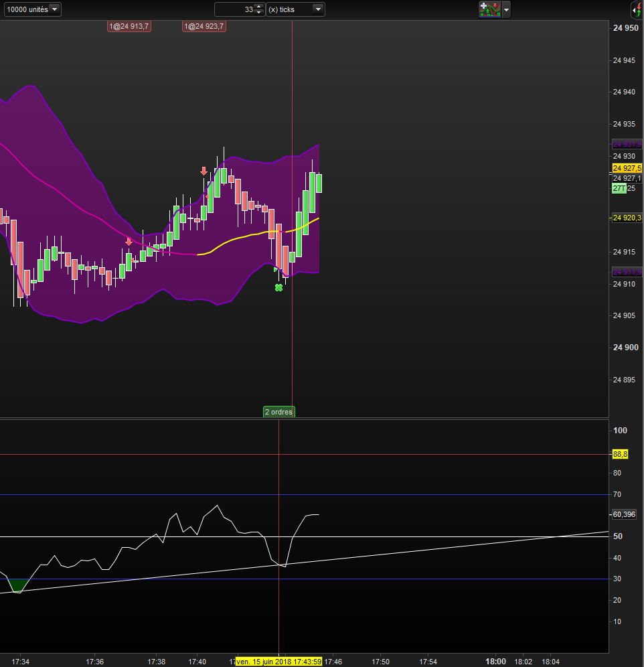Image resolution: width=644 pixels, height=667 pixels.
Task: Click the yellow 24 927,5 price label
Action: click(x=627, y=168)
